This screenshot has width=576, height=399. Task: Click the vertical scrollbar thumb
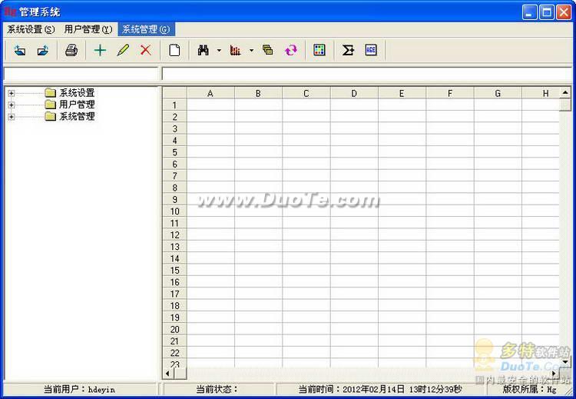[565, 105]
